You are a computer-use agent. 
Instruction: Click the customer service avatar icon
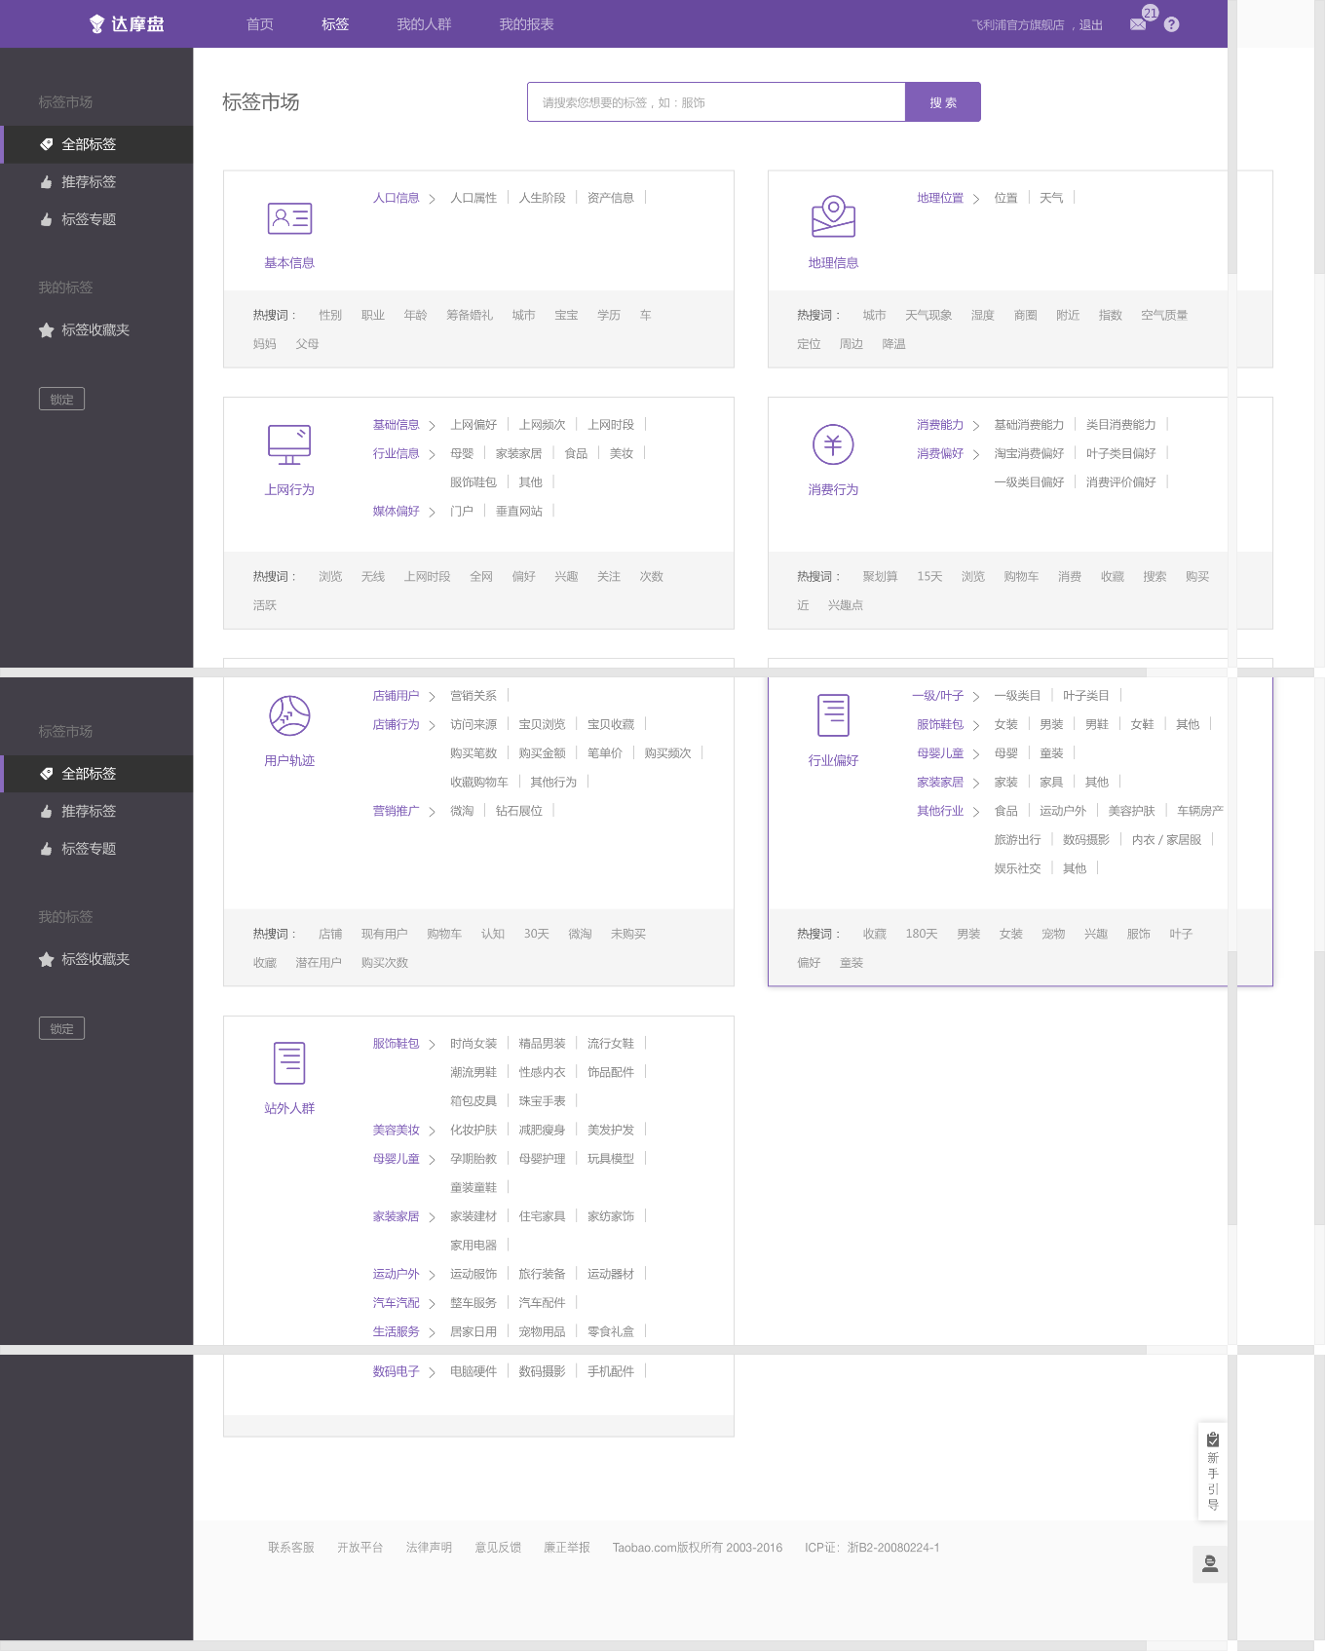[x=1210, y=1563]
